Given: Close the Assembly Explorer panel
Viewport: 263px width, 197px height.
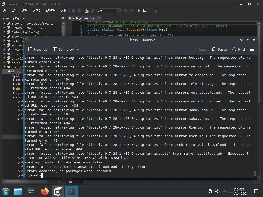Looking at the screenshot, I should (63, 18).
